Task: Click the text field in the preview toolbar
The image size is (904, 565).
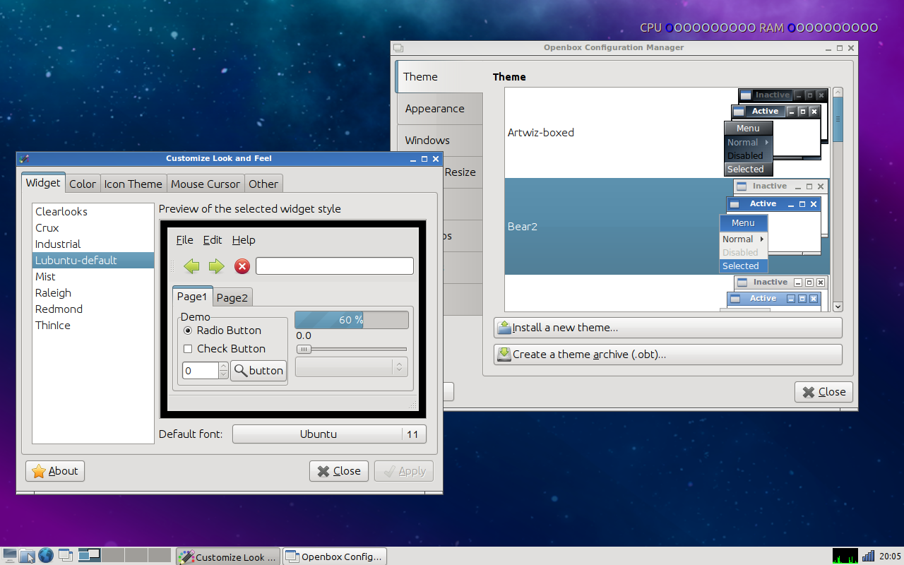Action: coord(335,266)
